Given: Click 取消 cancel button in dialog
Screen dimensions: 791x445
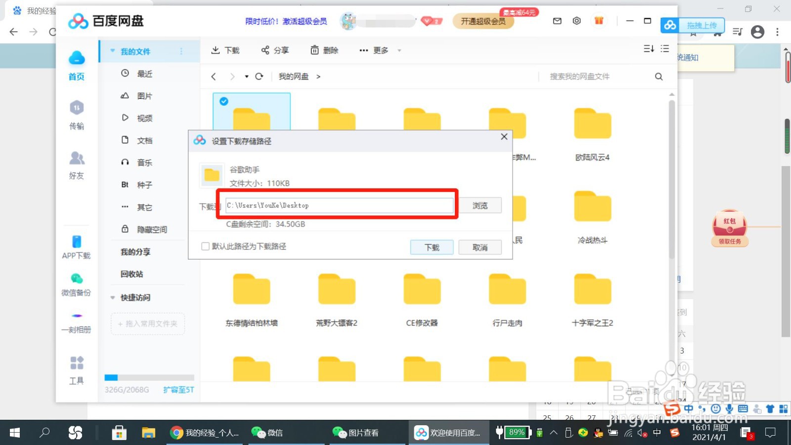Looking at the screenshot, I should click(x=480, y=247).
